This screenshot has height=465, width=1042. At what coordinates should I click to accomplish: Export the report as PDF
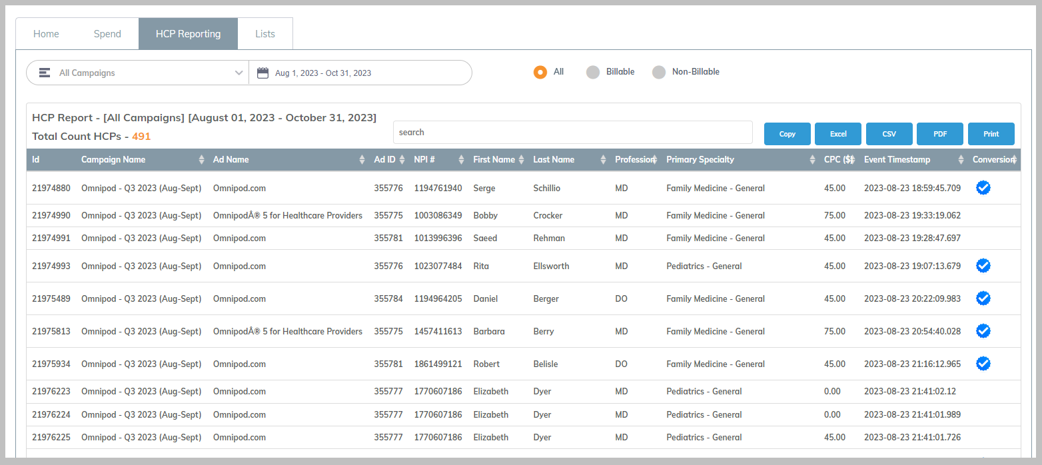point(940,134)
